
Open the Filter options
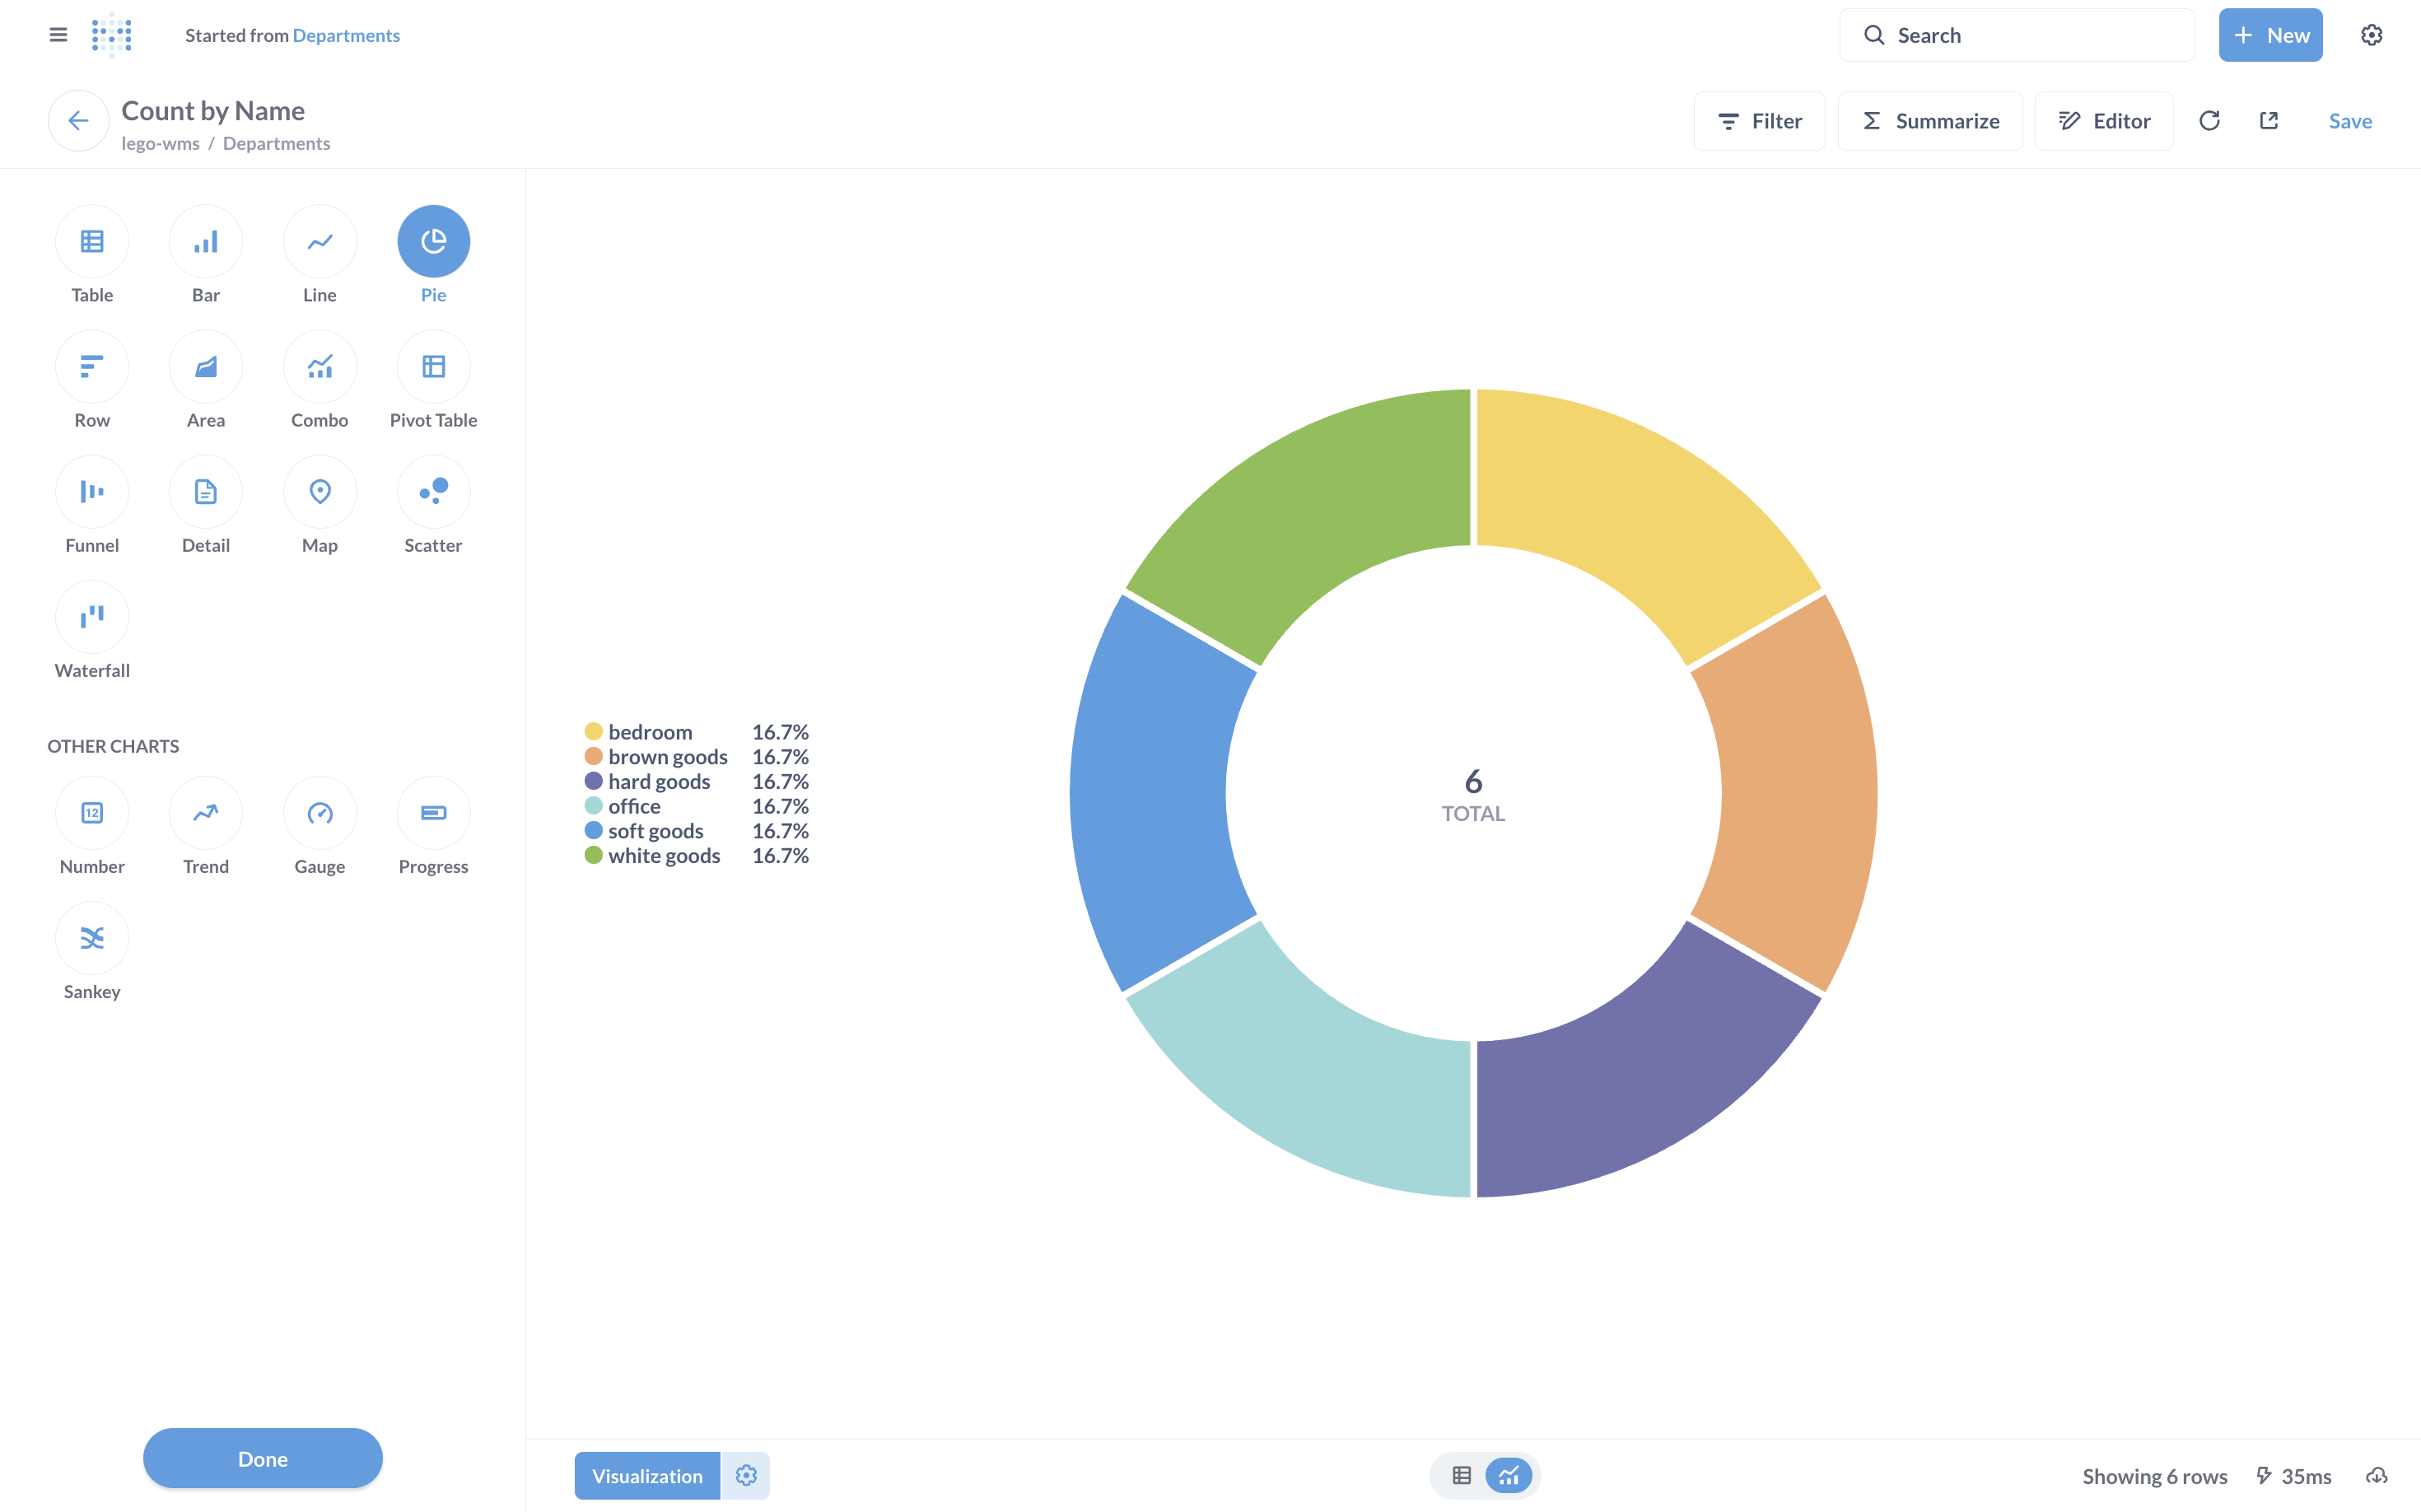pyautogui.click(x=1759, y=121)
